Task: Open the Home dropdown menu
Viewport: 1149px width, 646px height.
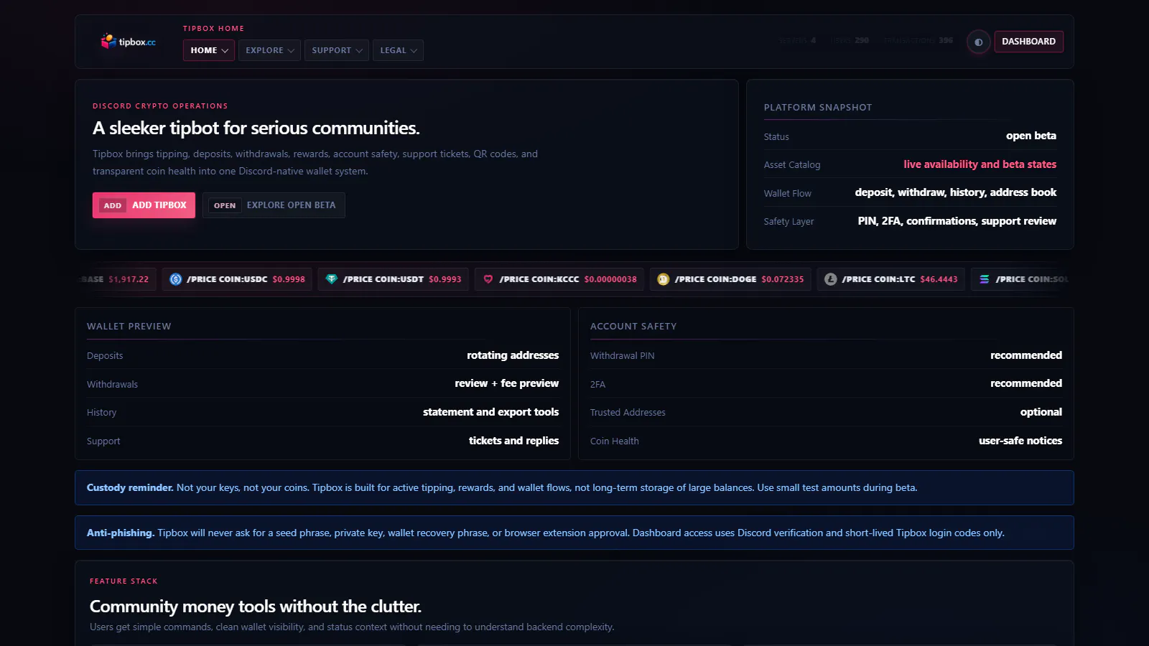Action: pos(209,50)
